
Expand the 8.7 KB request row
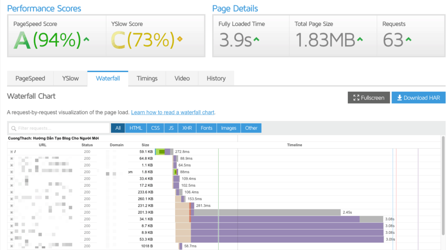[11, 226]
